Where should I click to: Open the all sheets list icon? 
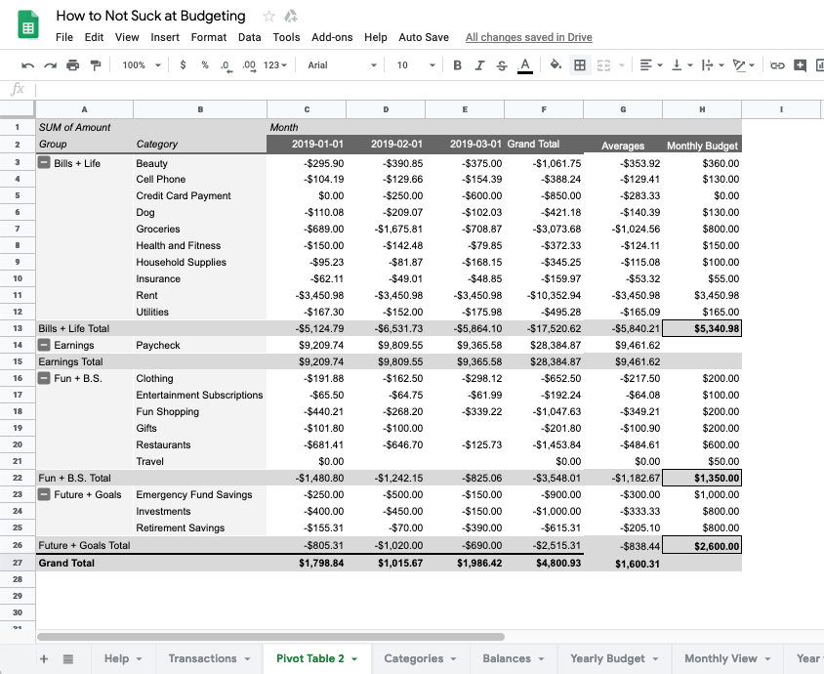tap(67, 658)
